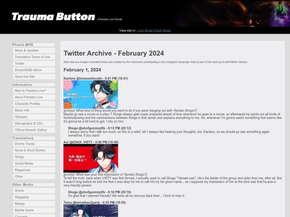Click the italic note about recreated images
290x217 pixels.
[x=156, y=62]
